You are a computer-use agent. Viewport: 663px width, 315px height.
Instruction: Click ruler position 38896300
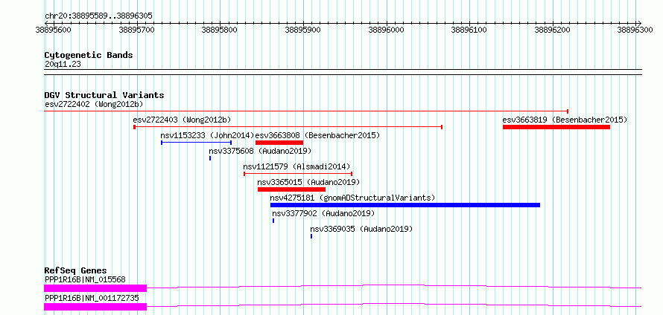click(635, 30)
